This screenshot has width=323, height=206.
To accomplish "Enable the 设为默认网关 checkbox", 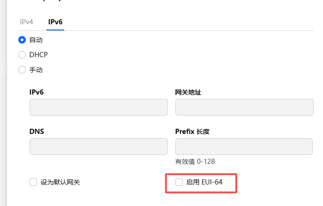I will click(33, 182).
